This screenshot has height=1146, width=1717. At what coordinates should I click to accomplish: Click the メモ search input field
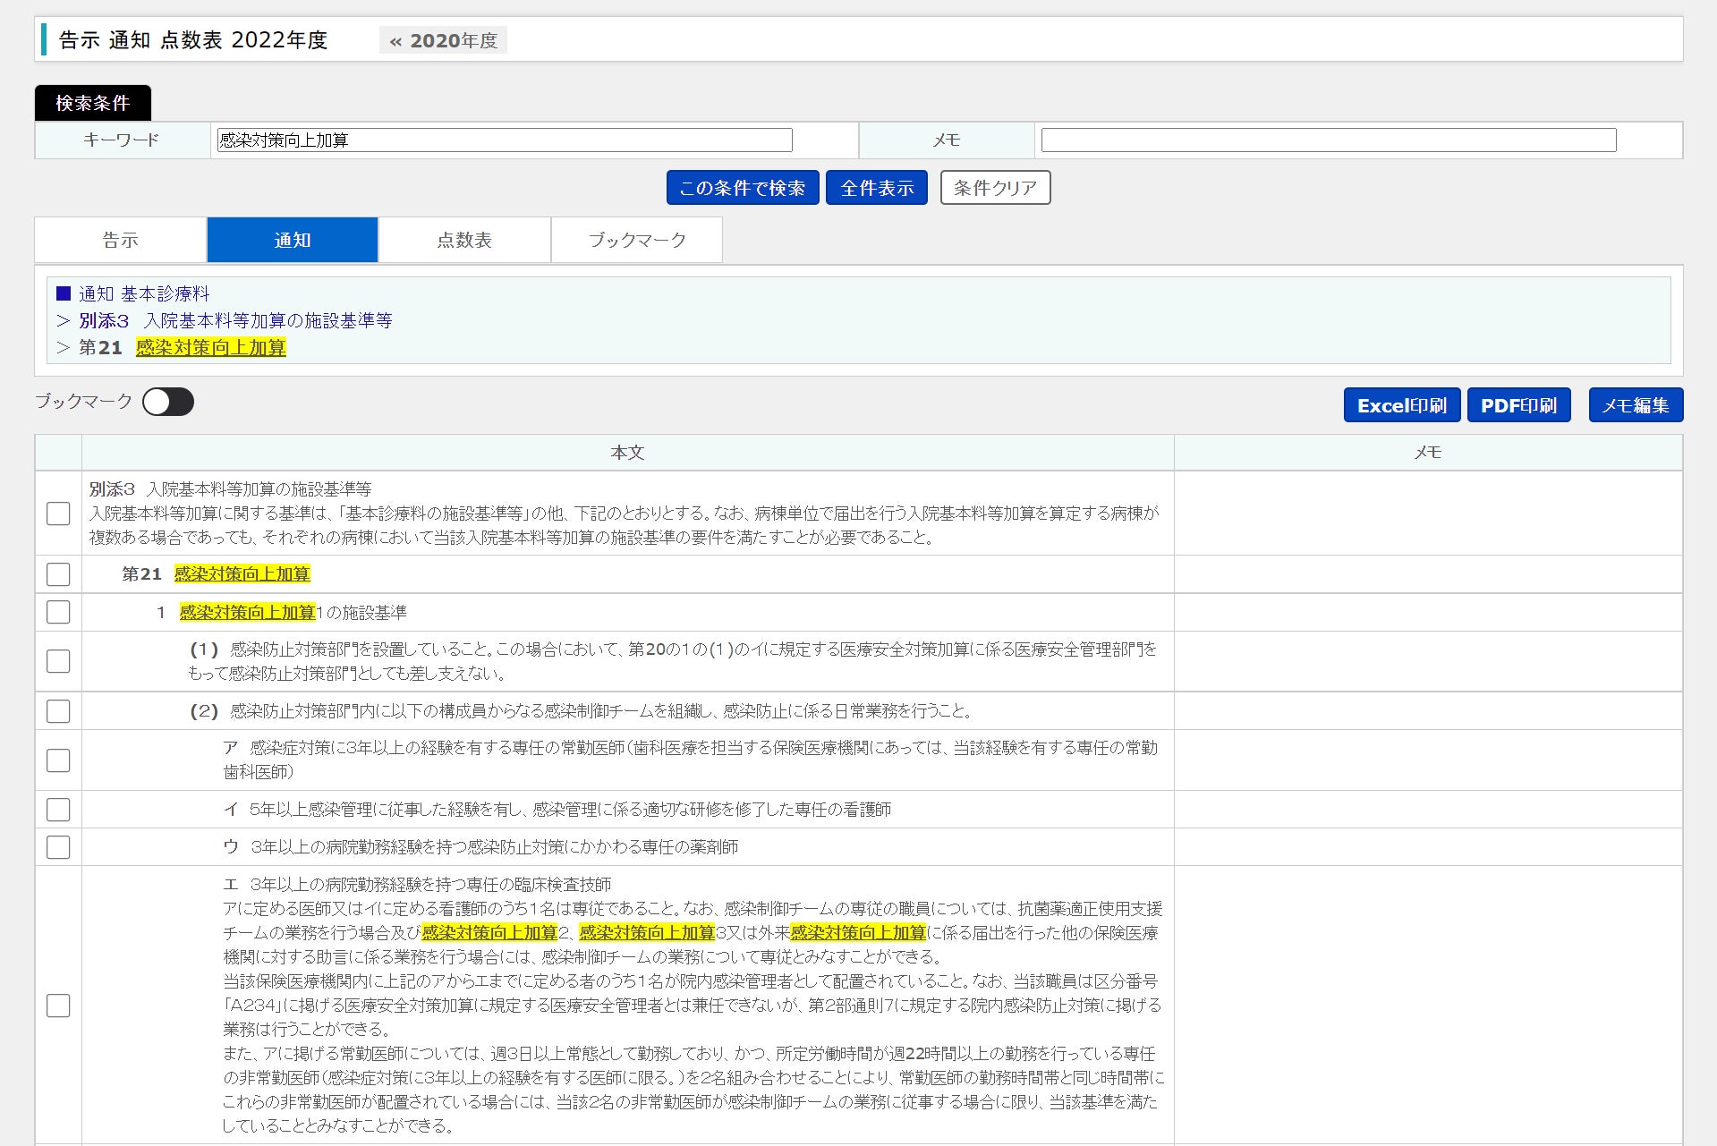tap(1328, 140)
